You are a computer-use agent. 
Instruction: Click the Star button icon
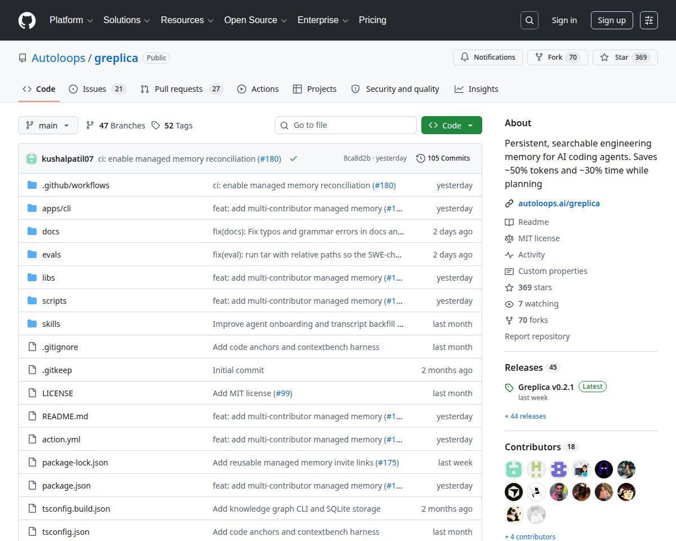(x=604, y=57)
